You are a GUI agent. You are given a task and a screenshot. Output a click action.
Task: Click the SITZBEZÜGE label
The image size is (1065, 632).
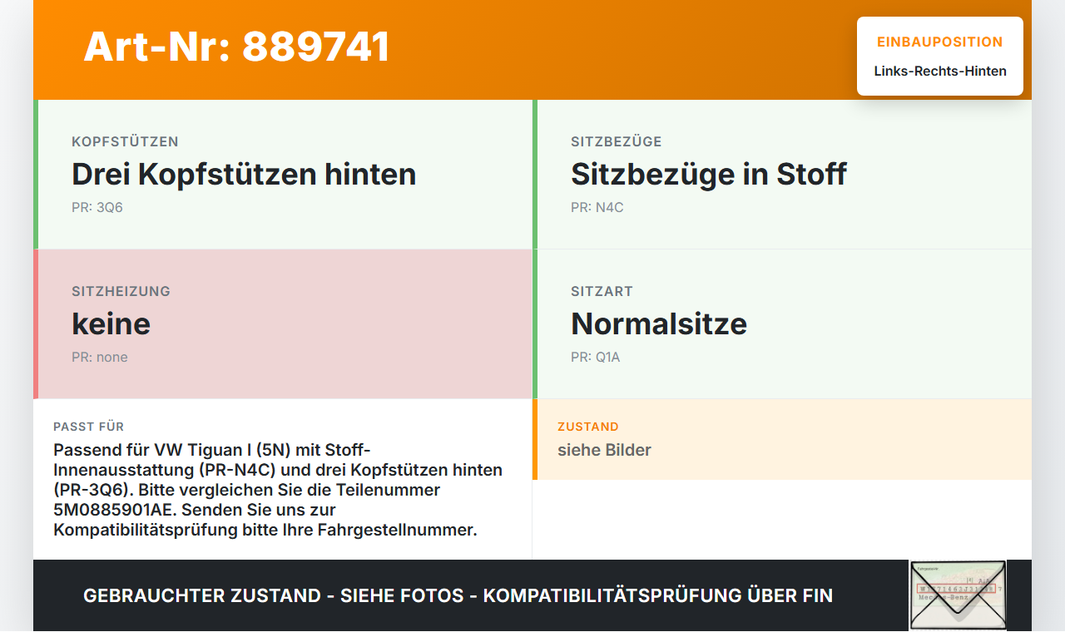pos(617,142)
